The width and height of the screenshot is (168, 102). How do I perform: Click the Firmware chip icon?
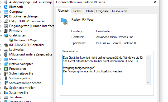tap(6, 31)
